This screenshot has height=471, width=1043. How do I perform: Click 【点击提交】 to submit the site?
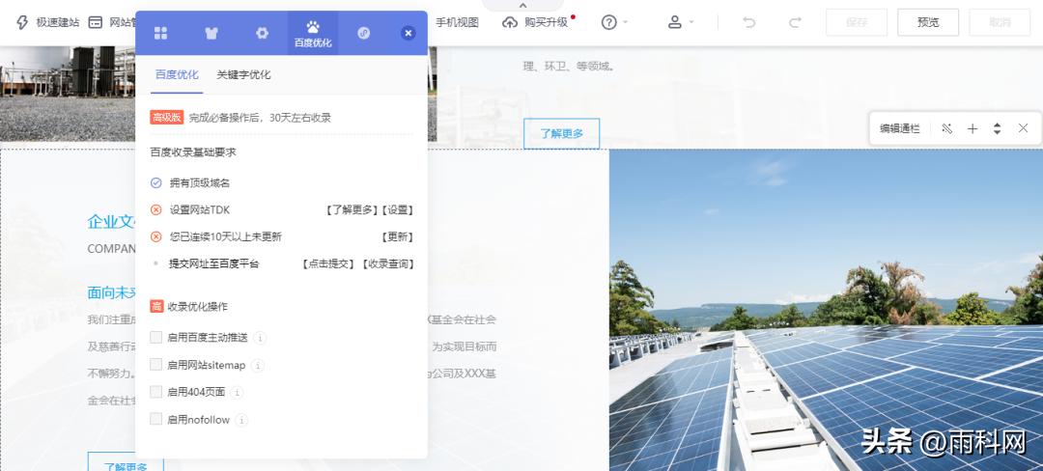tap(328, 263)
